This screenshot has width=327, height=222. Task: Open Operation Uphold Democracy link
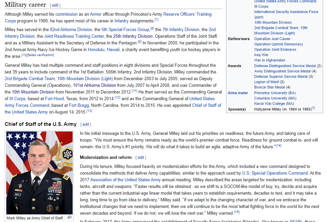click(x=279, y=44)
